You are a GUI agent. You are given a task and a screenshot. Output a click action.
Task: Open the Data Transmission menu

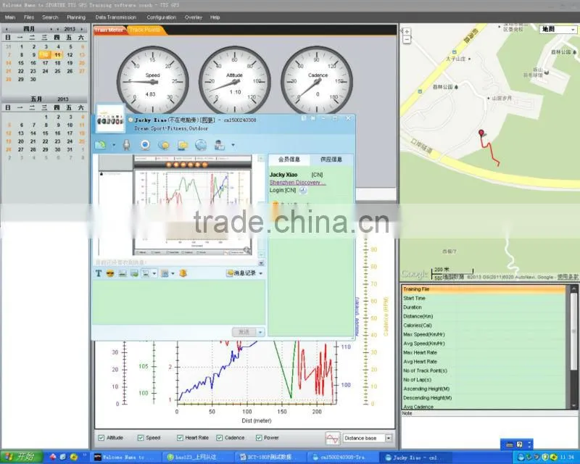click(116, 17)
